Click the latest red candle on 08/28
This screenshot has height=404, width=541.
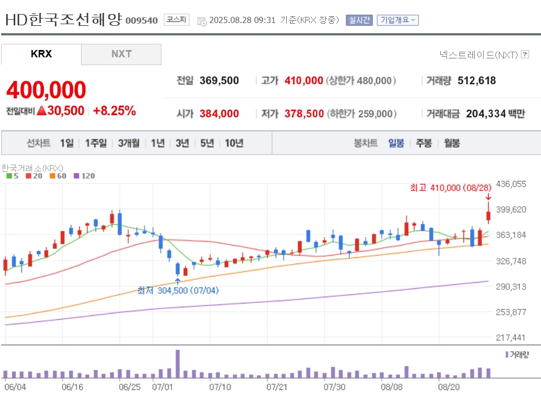[488, 215]
